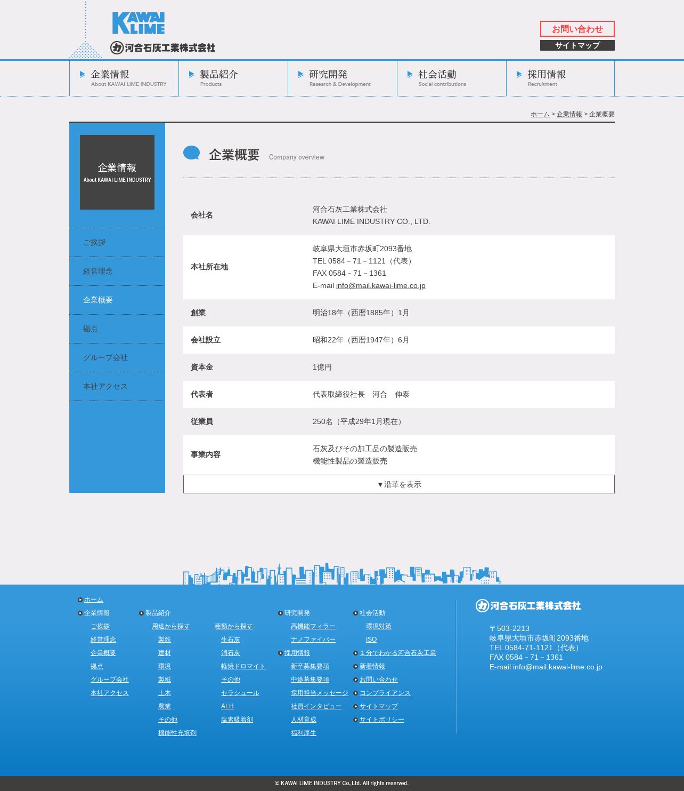
Task: Click footer 環境対策 link
Action: (379, 626)
